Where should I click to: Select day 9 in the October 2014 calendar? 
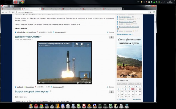click(129, 89)
